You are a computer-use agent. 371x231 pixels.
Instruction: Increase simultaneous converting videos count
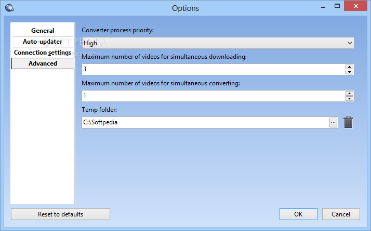pyautogui.click(x=349, y=93)
